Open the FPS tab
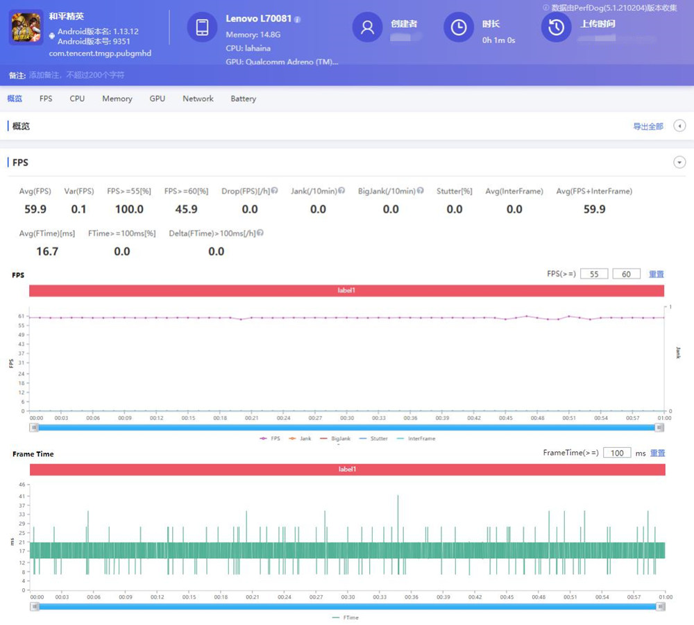This screenshot has width=694, height=625. (46, 99)
